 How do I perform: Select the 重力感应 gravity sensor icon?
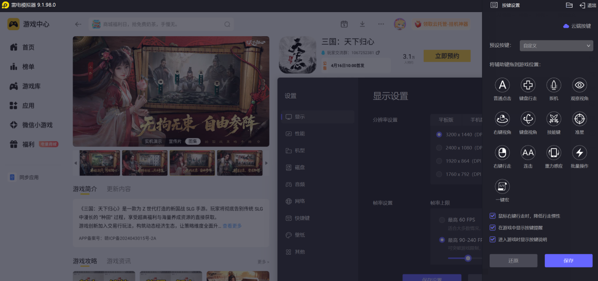[x=554, y=153]
